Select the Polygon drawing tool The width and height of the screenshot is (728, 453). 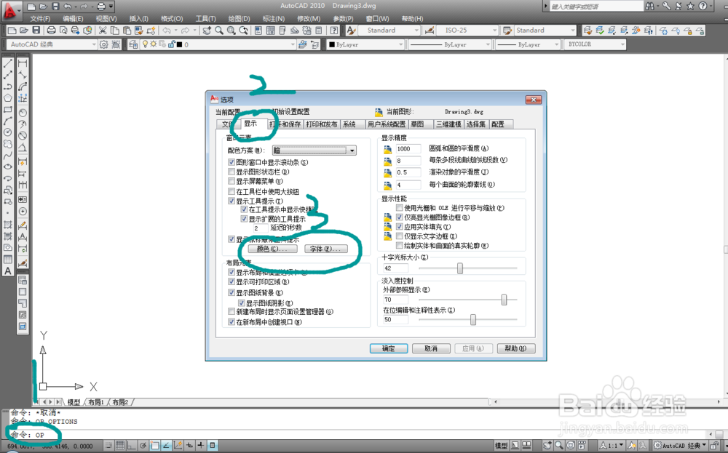pos(8,98)
